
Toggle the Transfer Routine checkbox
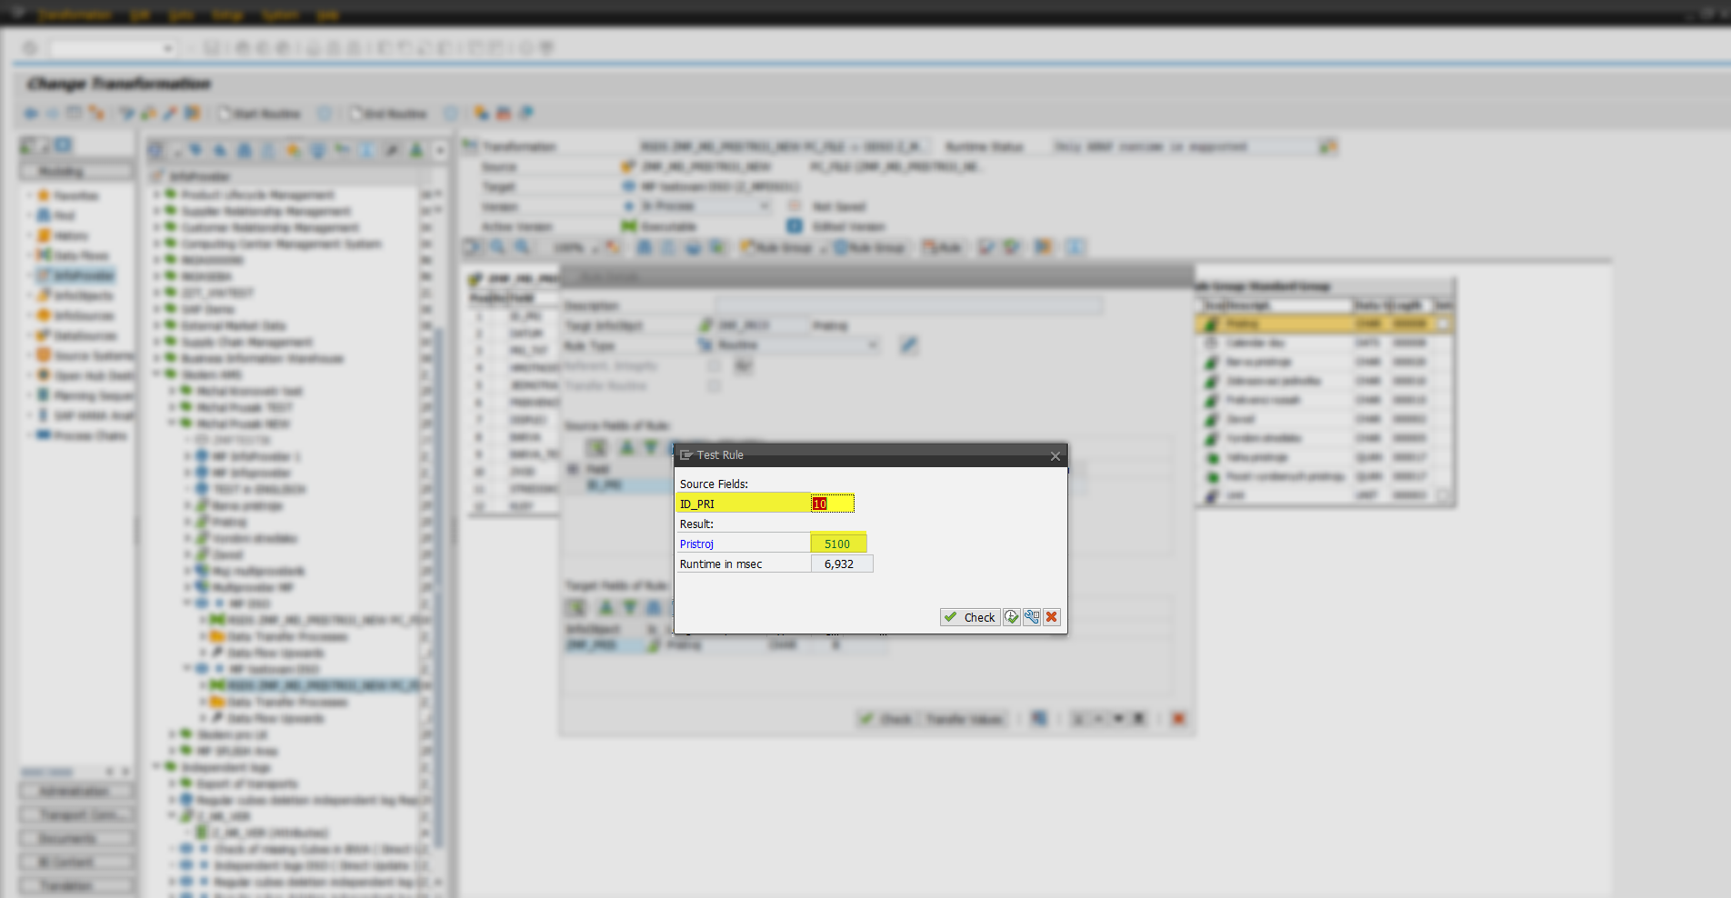[x=715, y=385]
